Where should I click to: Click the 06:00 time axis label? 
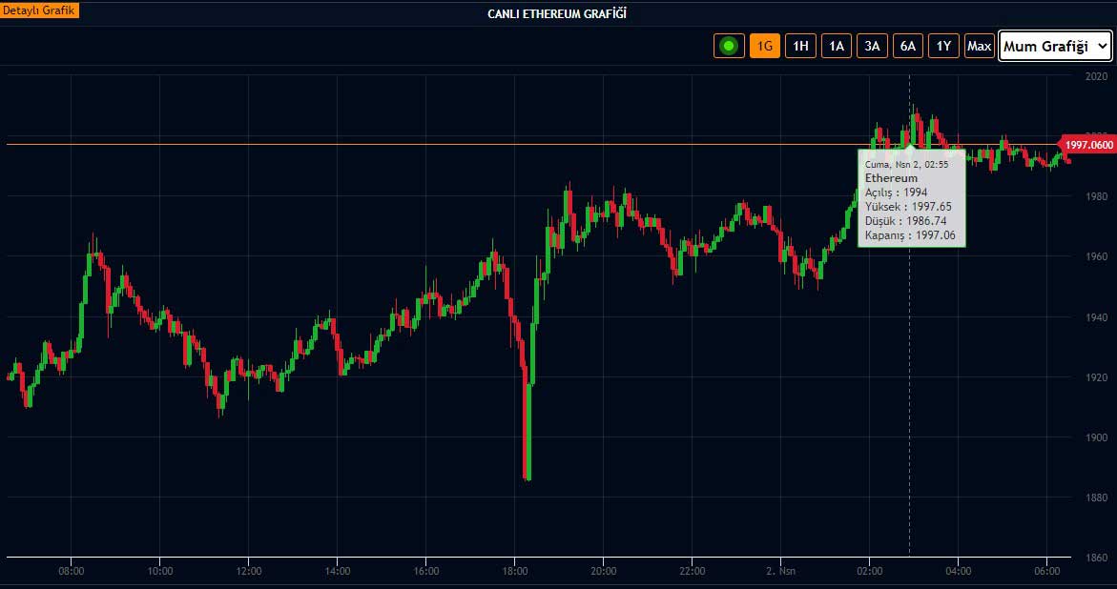point(1046,571)
